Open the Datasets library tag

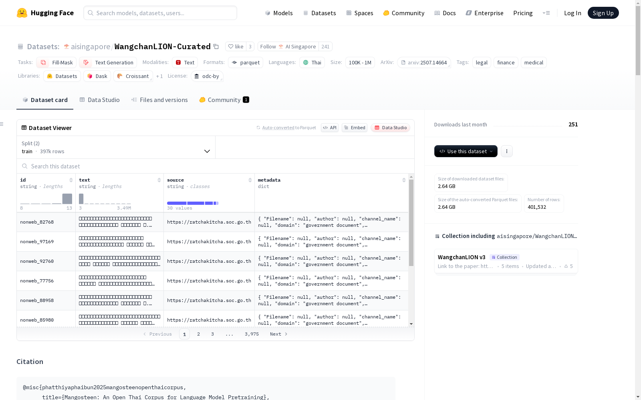pyautogui.click(x=62, y=76)
